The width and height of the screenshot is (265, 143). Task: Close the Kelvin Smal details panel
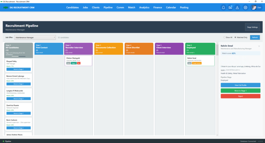point(259,46)
